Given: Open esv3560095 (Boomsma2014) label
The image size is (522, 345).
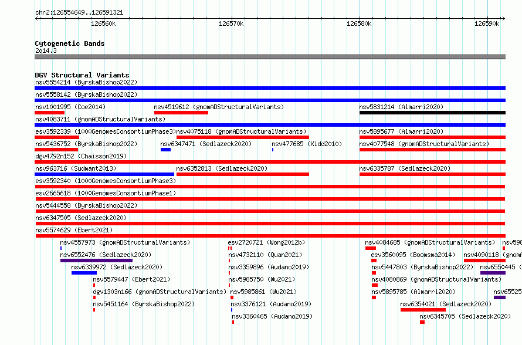Looking at the screenshot, I should pyautogui.click(x=413, y=255).
